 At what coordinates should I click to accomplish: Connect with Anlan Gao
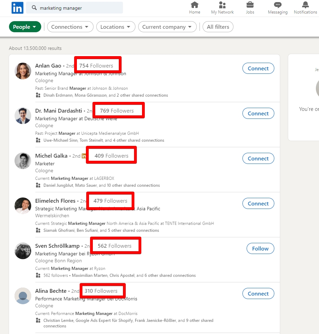(258, 68)
